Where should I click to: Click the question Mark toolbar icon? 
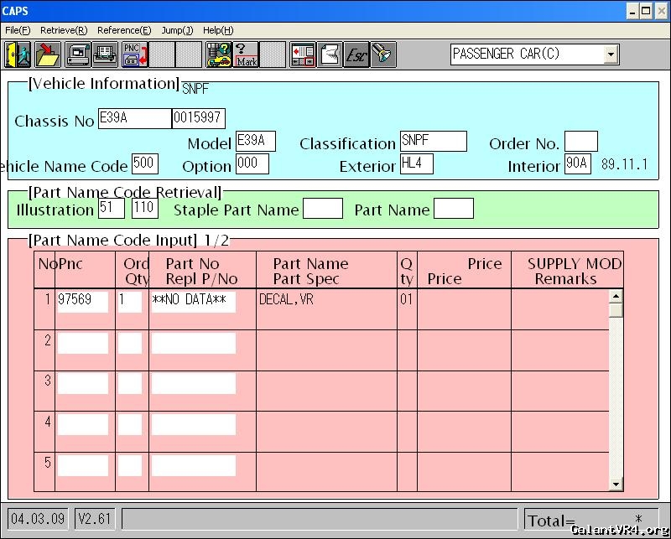(x=247, y=54)
